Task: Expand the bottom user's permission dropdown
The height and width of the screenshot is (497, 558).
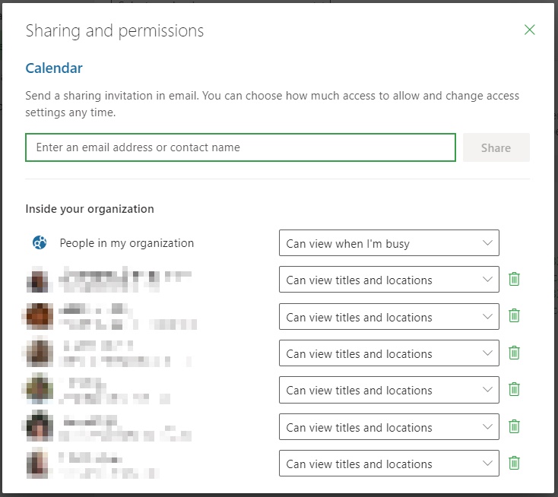Action: pyautogui.click(x=388, y=464)
